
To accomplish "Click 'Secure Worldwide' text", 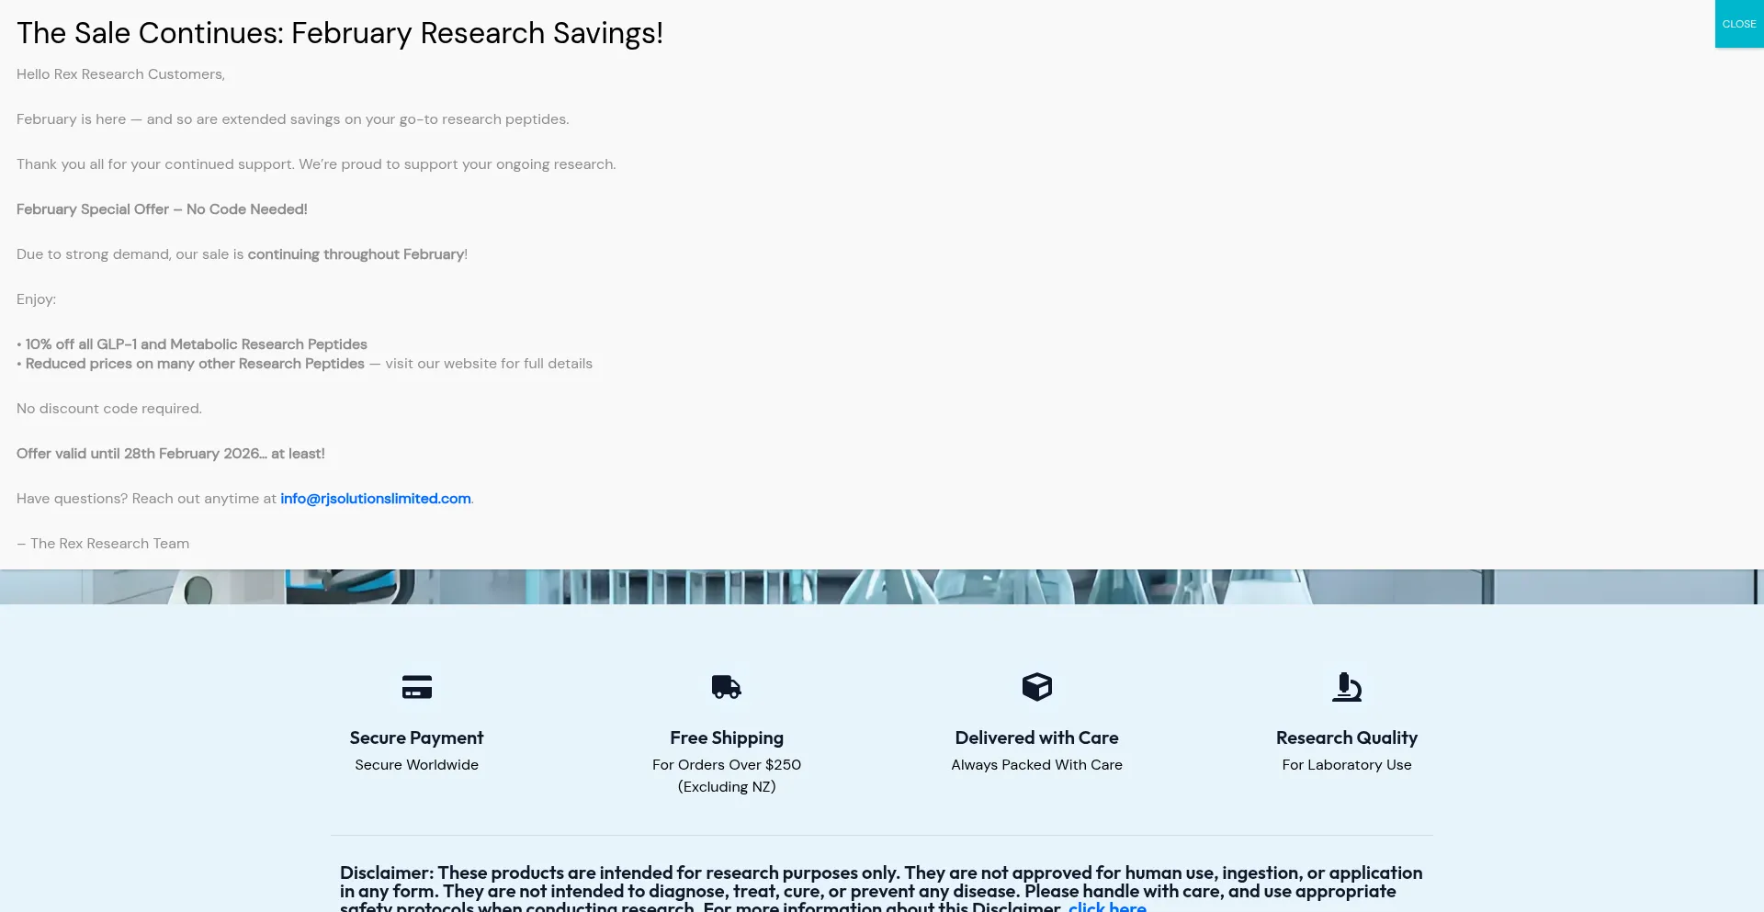I will point(416,765).
